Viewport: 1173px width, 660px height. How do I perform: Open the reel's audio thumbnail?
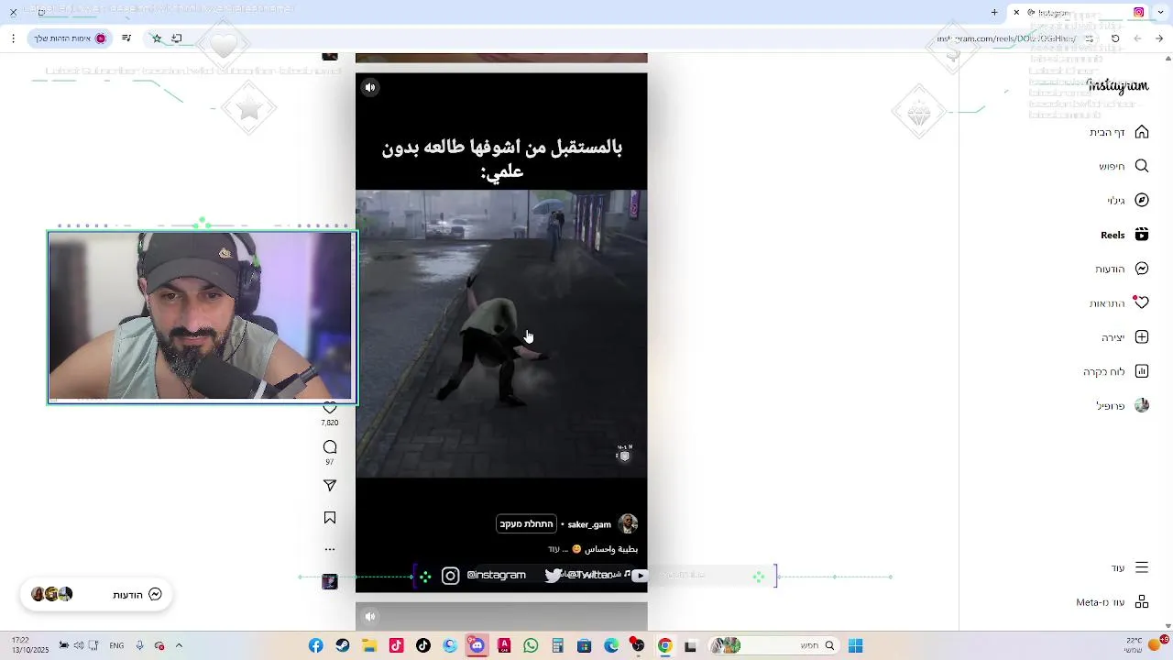click(330, 581)
